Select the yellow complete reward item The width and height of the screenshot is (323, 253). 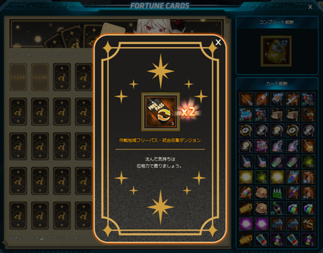[276, 51]
